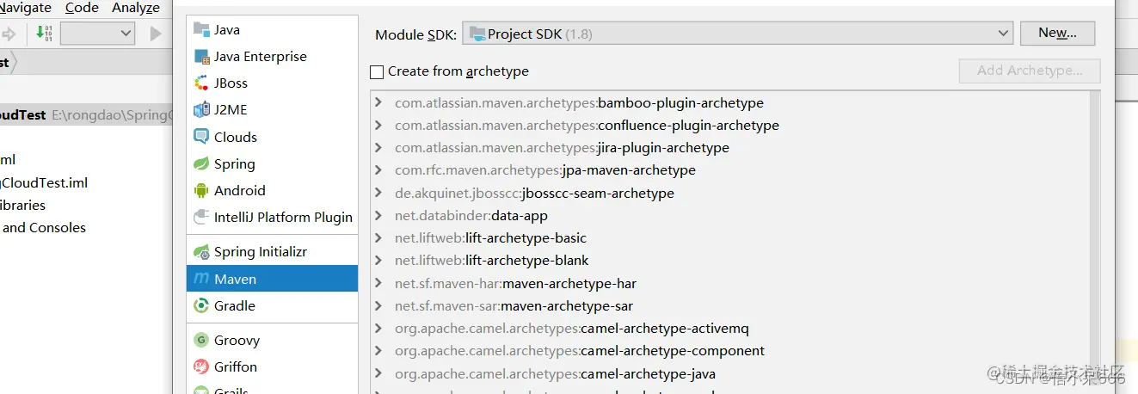The image size is (1138, 394).
Task: Select Spring Initializr project type
Action: click(272, 252)
